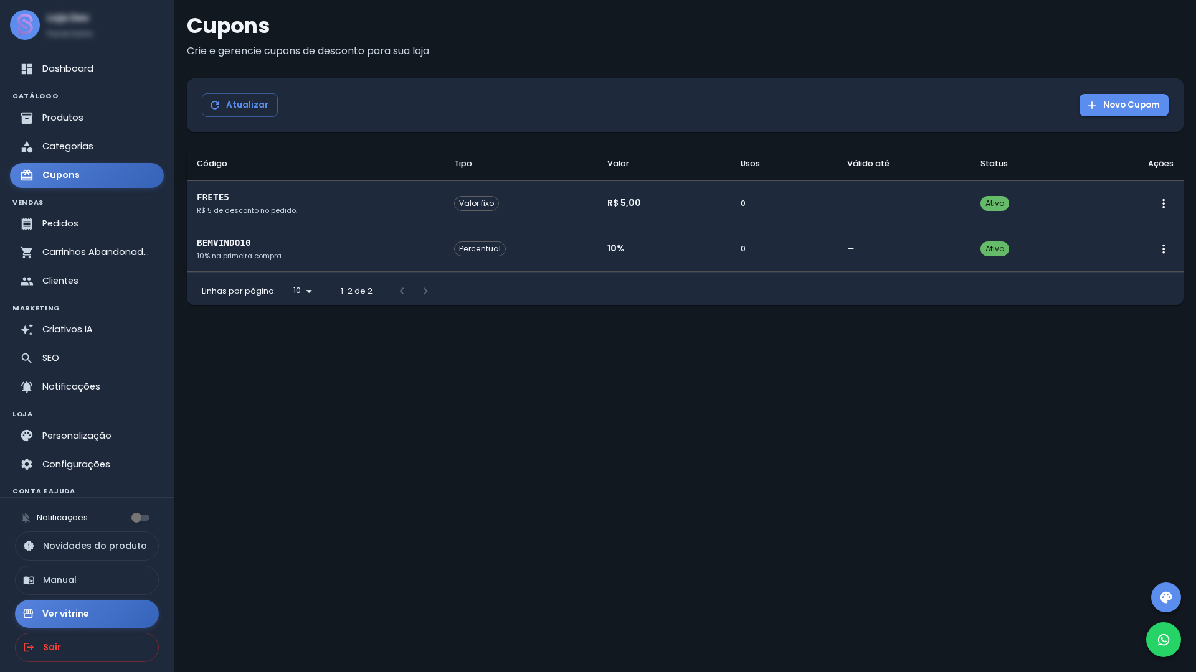Open Categorias menu item
This screenshot has height=672, width=1196.
click(87, 147)
